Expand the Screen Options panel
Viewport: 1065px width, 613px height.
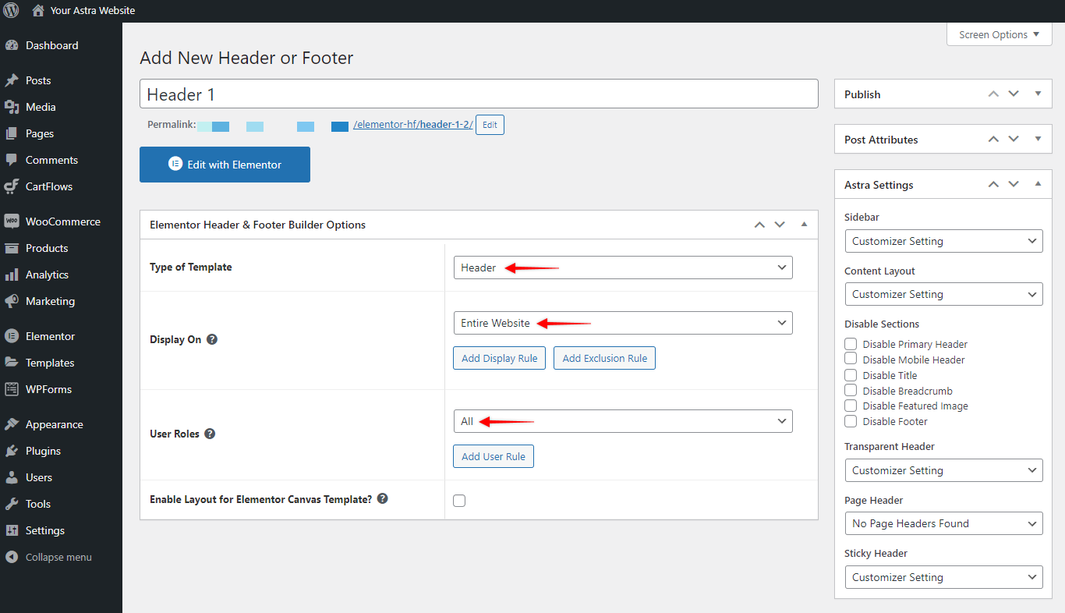[1000, 34]
